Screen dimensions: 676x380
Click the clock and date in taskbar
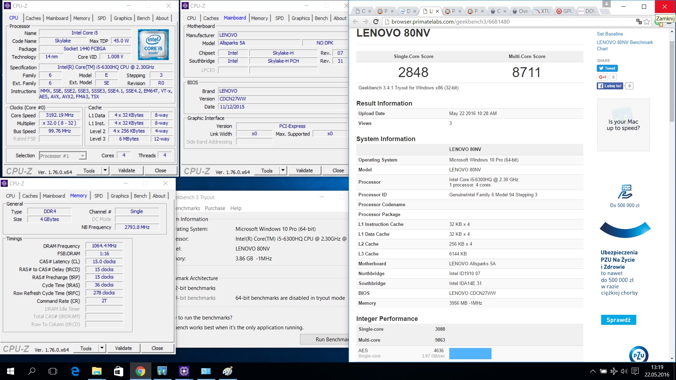click(x=657, y=371)
